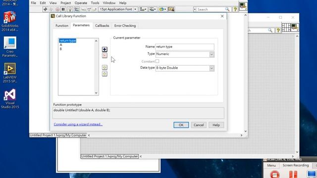Click the Menu tab in the recorder panel

271,165
